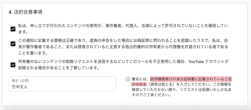This screenshot has width=251, height=110.
Task: Click the text ことを誓います。
Action: [33, 53]
